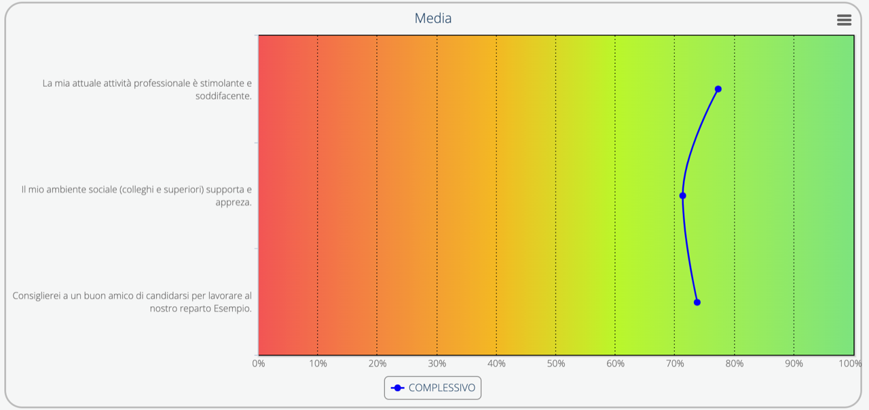
Task: Click the 50% axis label
Action: click(x=556, y=364)
